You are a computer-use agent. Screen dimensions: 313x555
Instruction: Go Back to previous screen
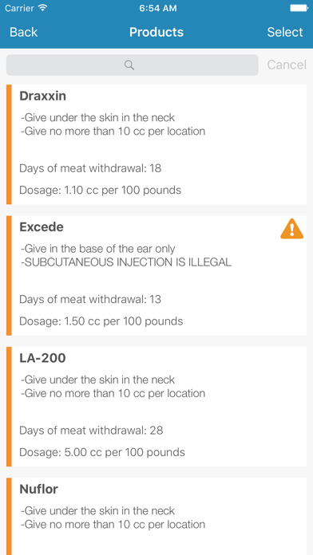pos(23,32)
